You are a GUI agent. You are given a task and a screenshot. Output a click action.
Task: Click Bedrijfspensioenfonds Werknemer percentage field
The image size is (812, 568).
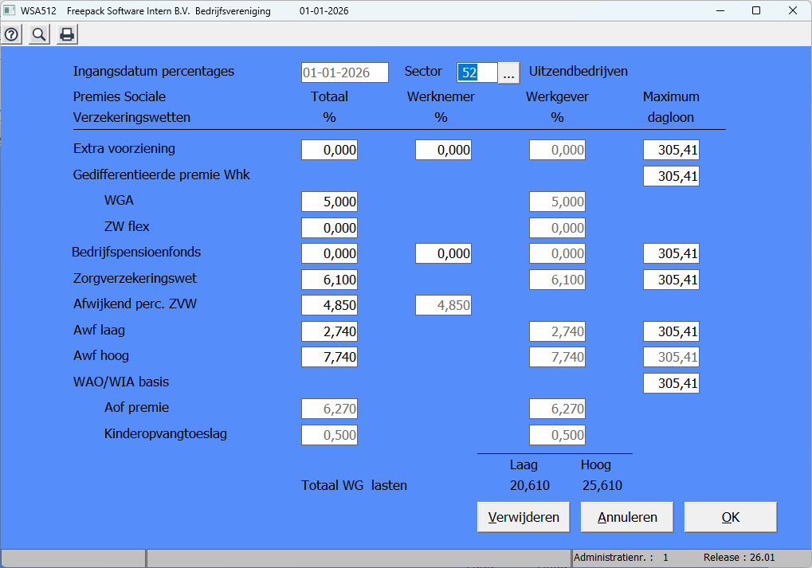[443, 254]
